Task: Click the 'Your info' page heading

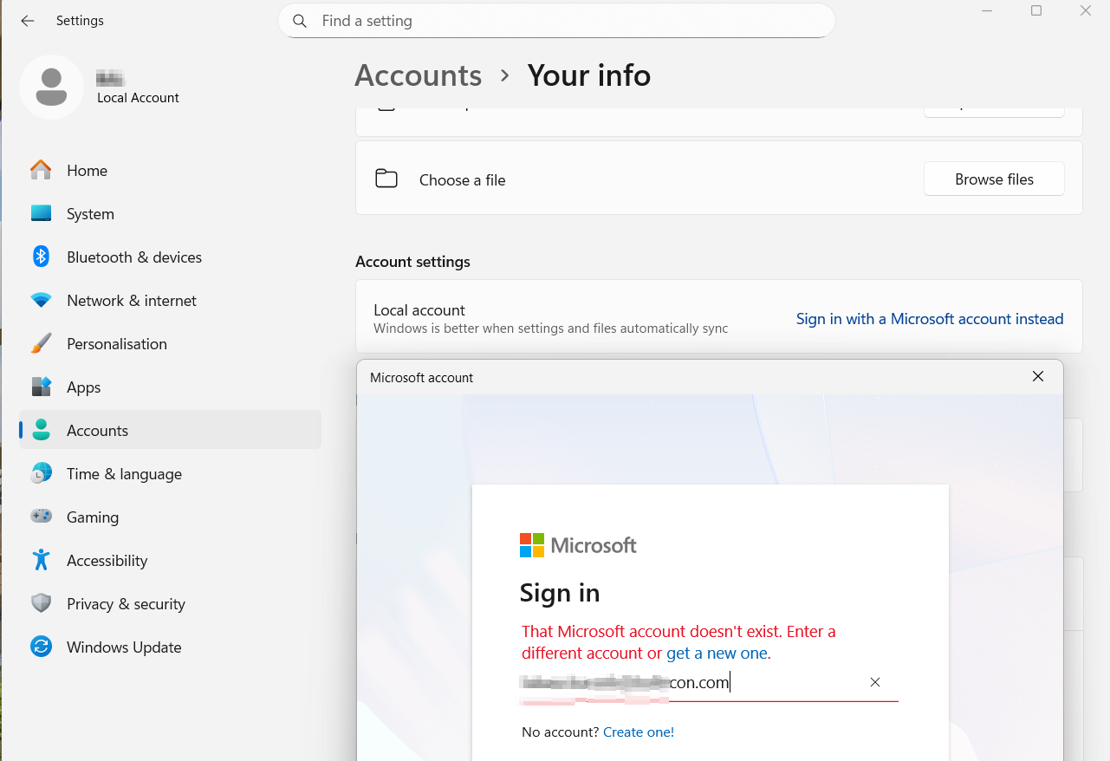Action: tap(589, 75)
